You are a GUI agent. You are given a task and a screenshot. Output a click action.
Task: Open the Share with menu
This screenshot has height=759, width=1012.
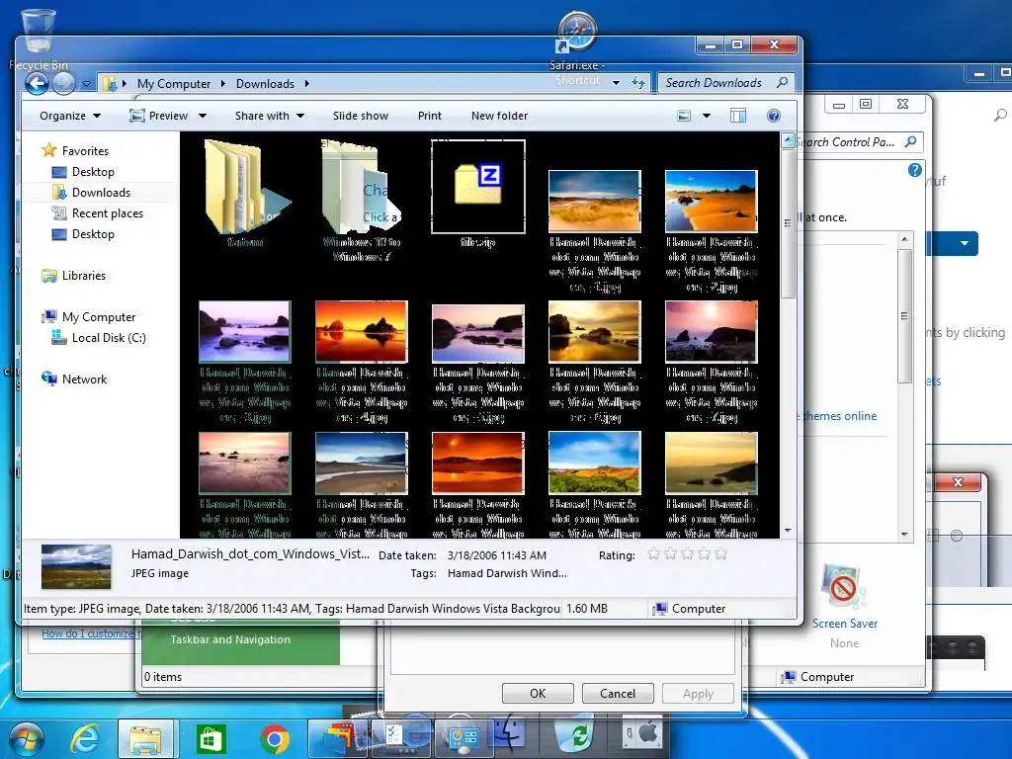tap(269, 116)
